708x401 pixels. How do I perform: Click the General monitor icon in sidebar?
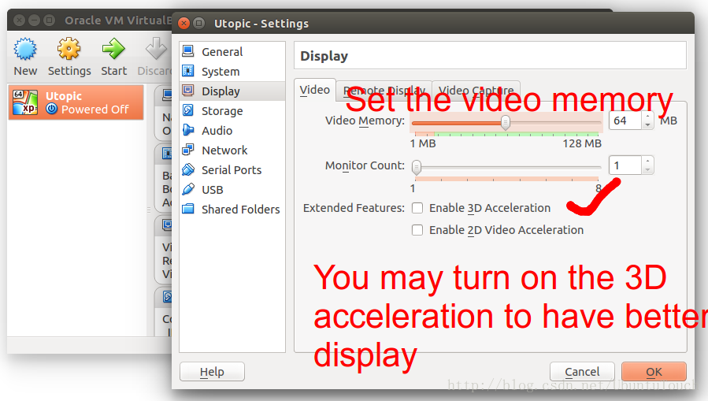pos(188,51)
